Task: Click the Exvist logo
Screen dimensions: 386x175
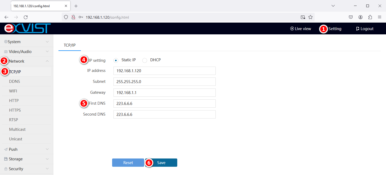Action: (x=27, y=29)
